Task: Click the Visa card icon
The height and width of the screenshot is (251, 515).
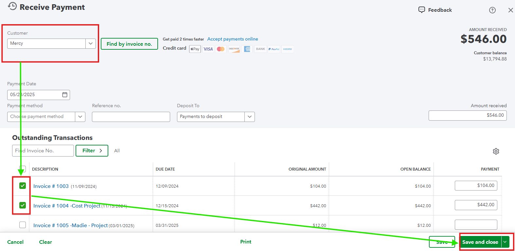Action: point(208,49)
